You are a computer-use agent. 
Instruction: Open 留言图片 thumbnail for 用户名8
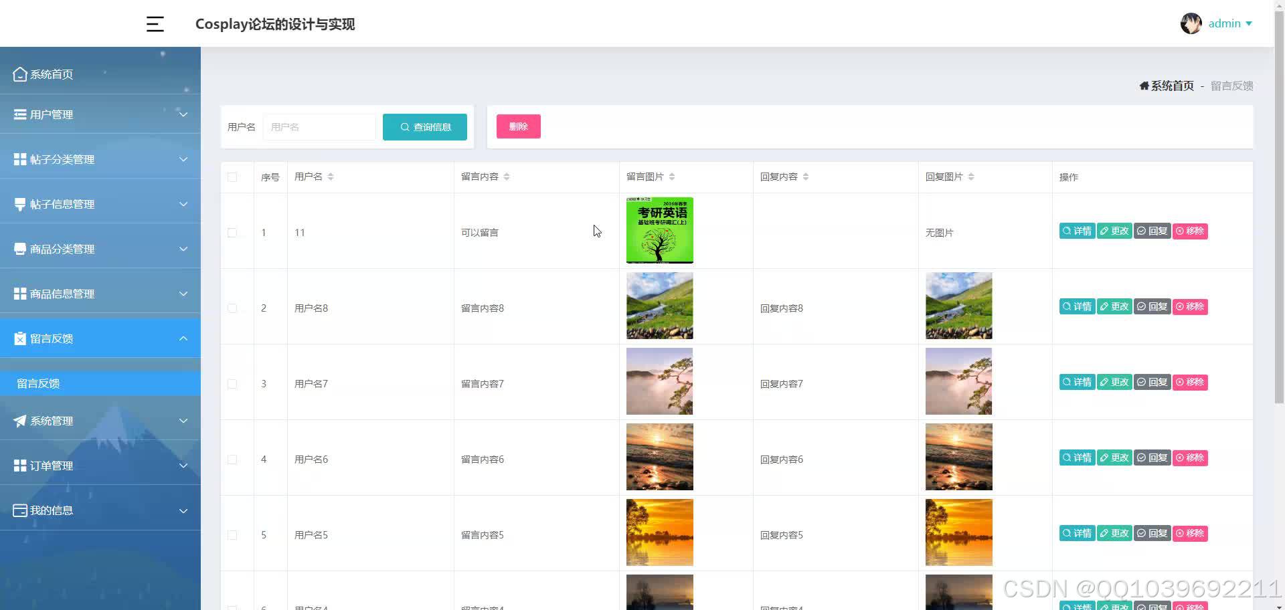(x=660, y=306)
